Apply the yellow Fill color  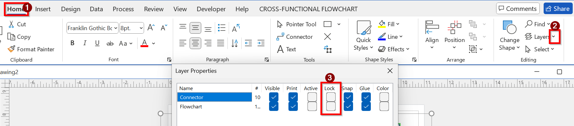[x=382, y=24]
